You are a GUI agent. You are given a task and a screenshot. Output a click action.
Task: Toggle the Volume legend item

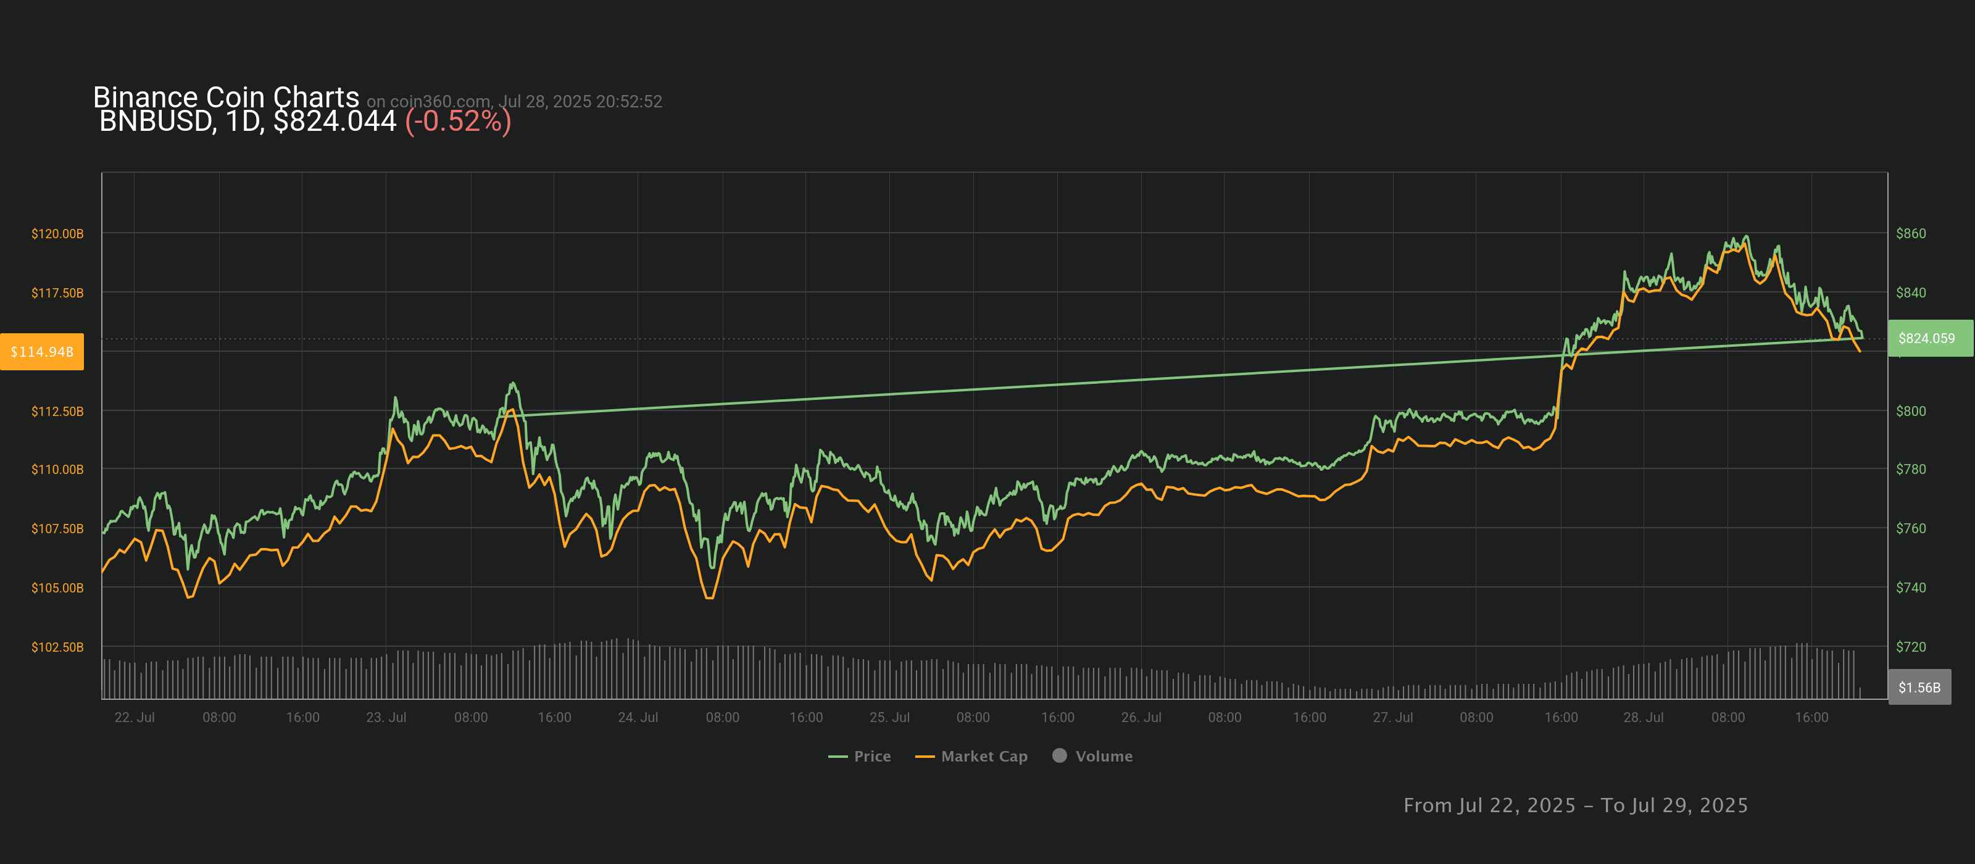click(1092, 756)
